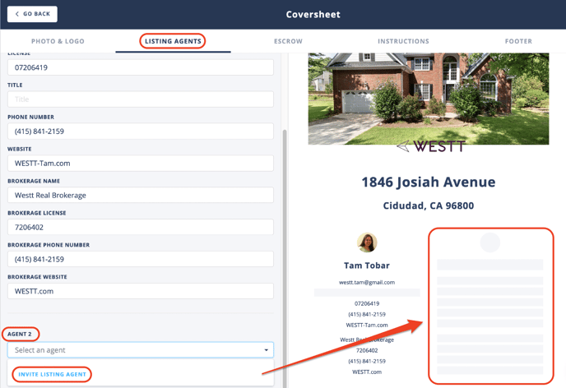Image resolution: width=566 pixels, height=388 pixels.
Task: Click the dropdown arrow in Agent 2 selector
Action: tap(266, 350)
